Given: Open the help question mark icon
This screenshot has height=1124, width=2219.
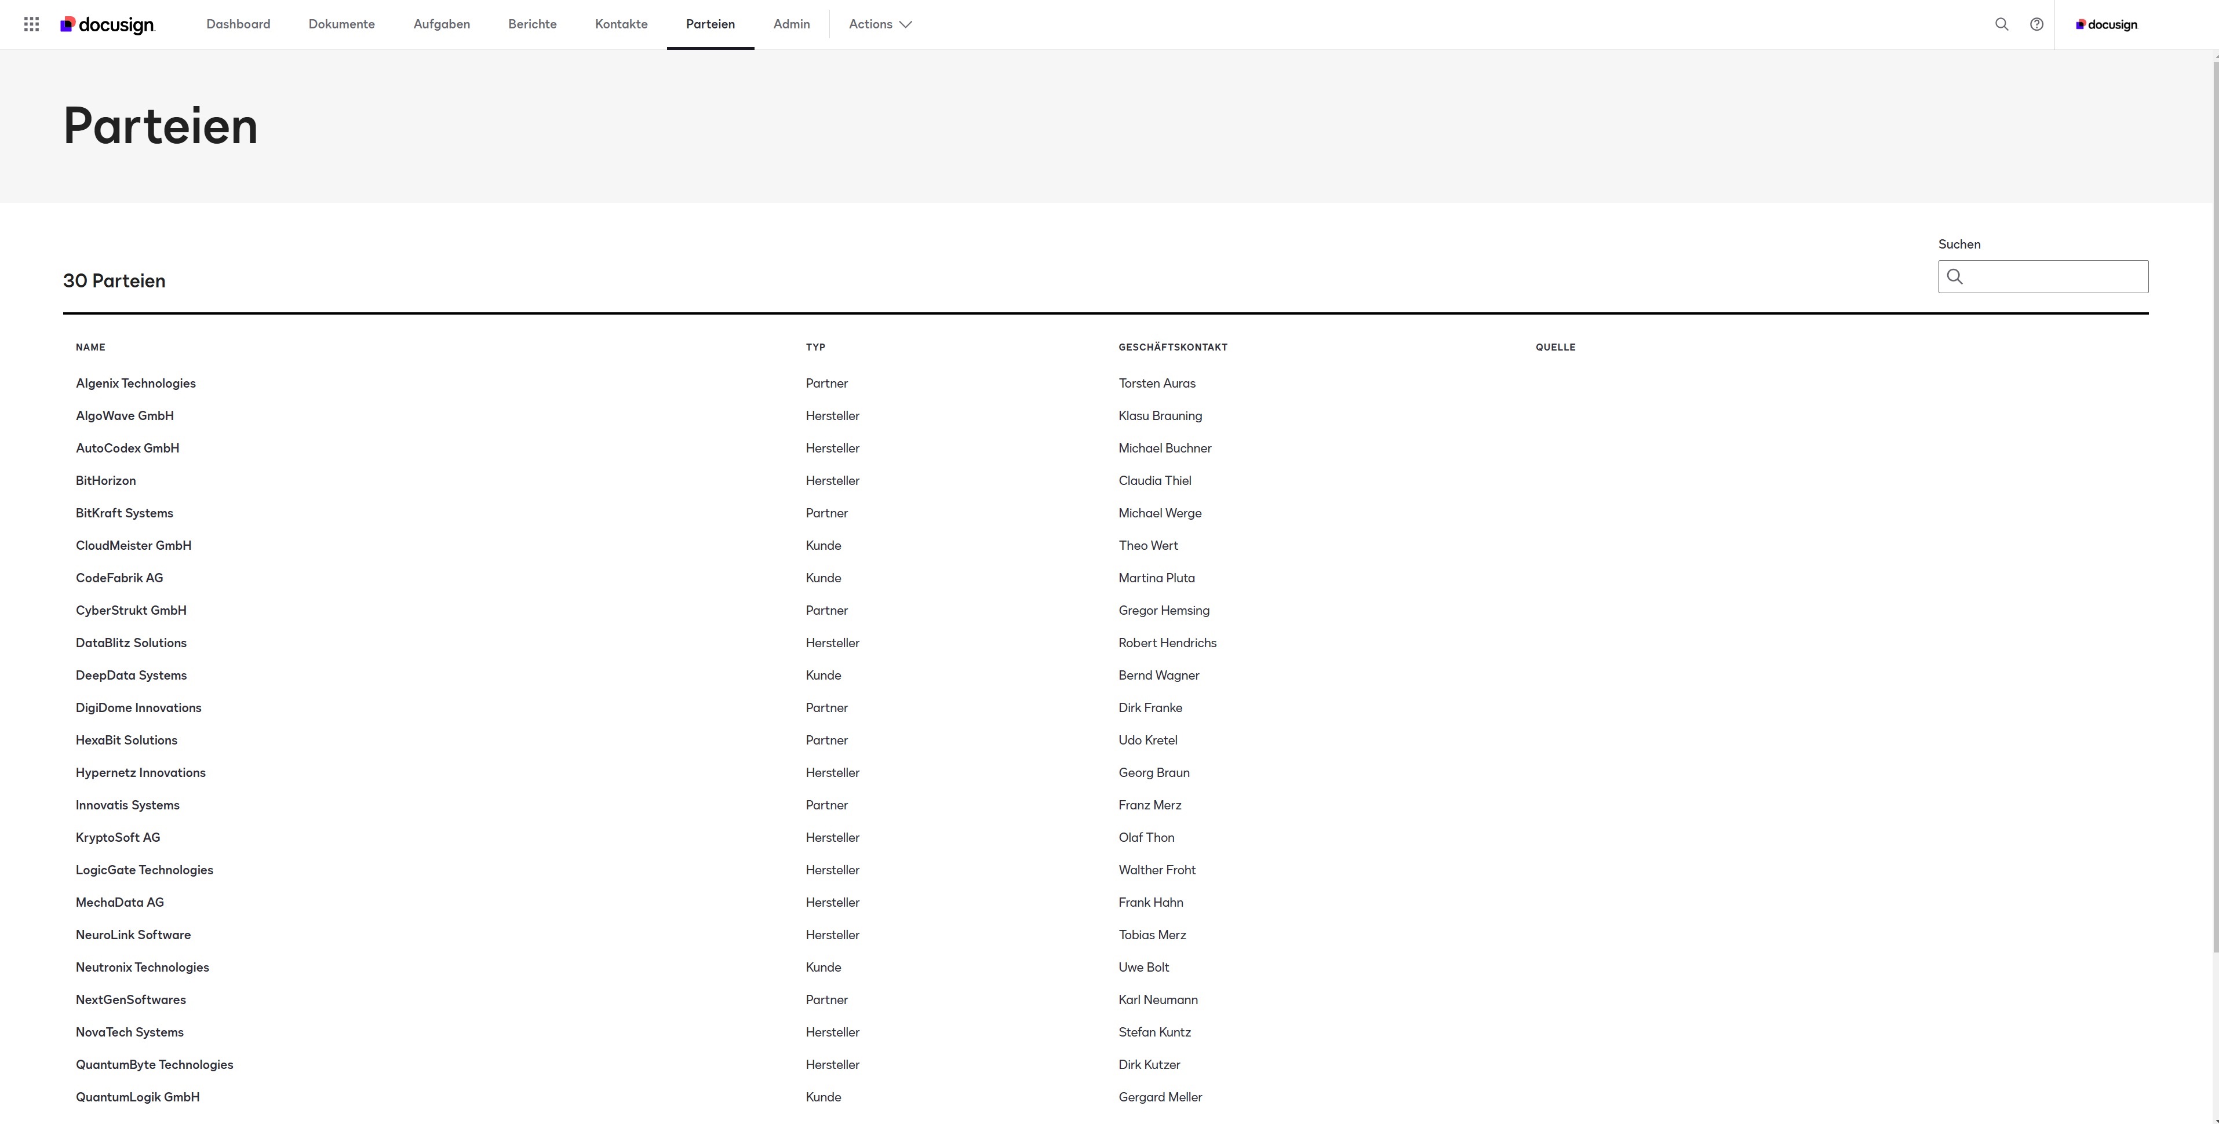Looking at the screenshot, I should [x=2036, y=24].
